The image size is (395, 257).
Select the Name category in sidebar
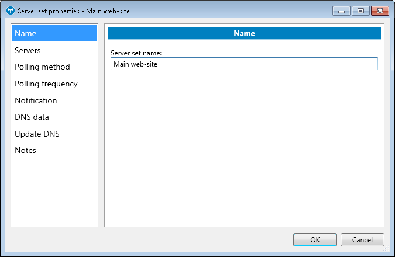pos(54,33)
